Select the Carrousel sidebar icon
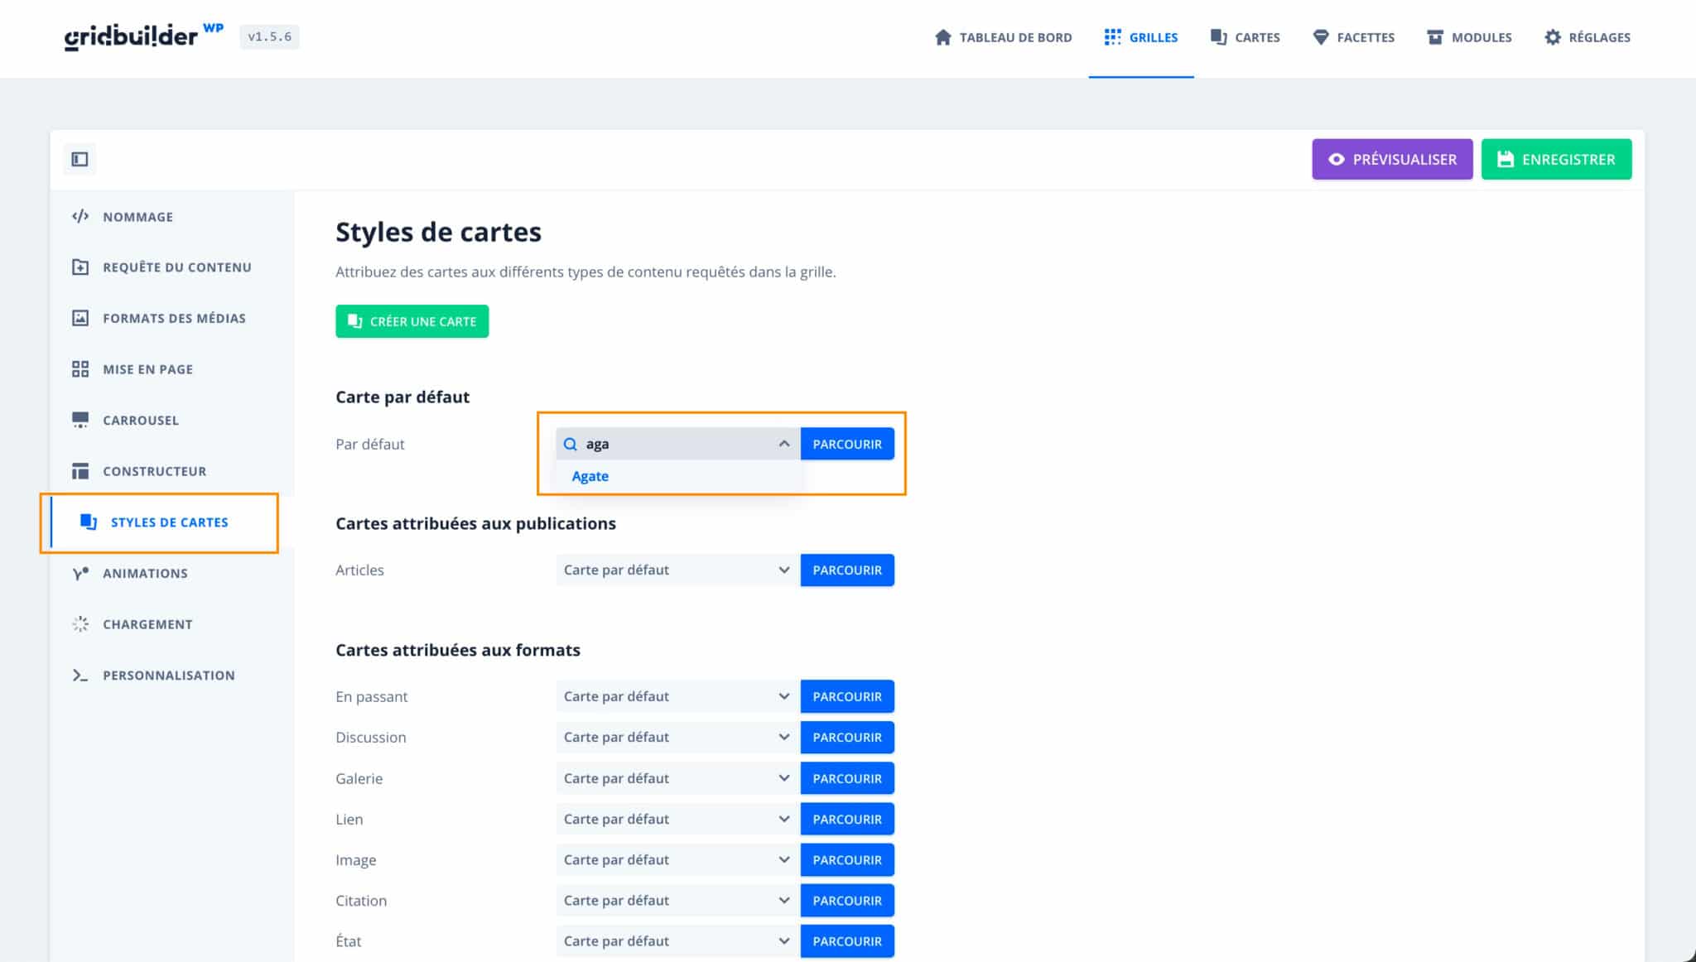This screenshot has height=962, width=1696. coord(80,420)
